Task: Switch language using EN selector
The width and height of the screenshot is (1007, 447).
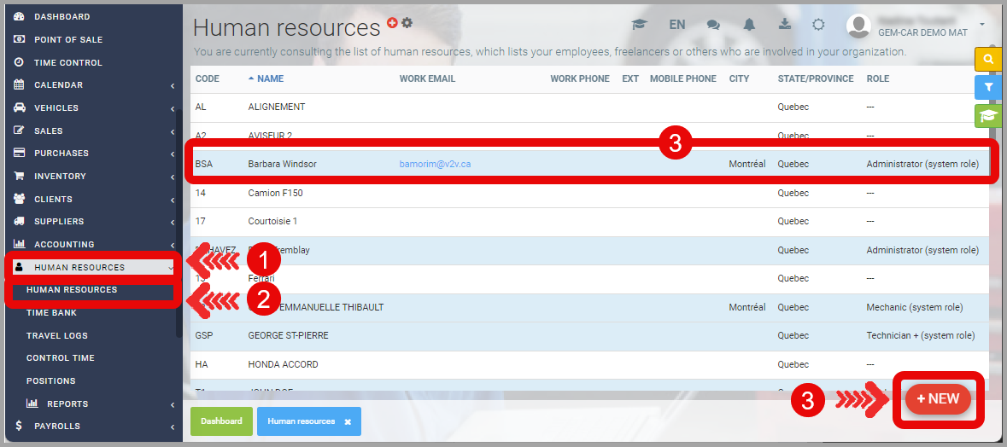Action: pos(677,25)
